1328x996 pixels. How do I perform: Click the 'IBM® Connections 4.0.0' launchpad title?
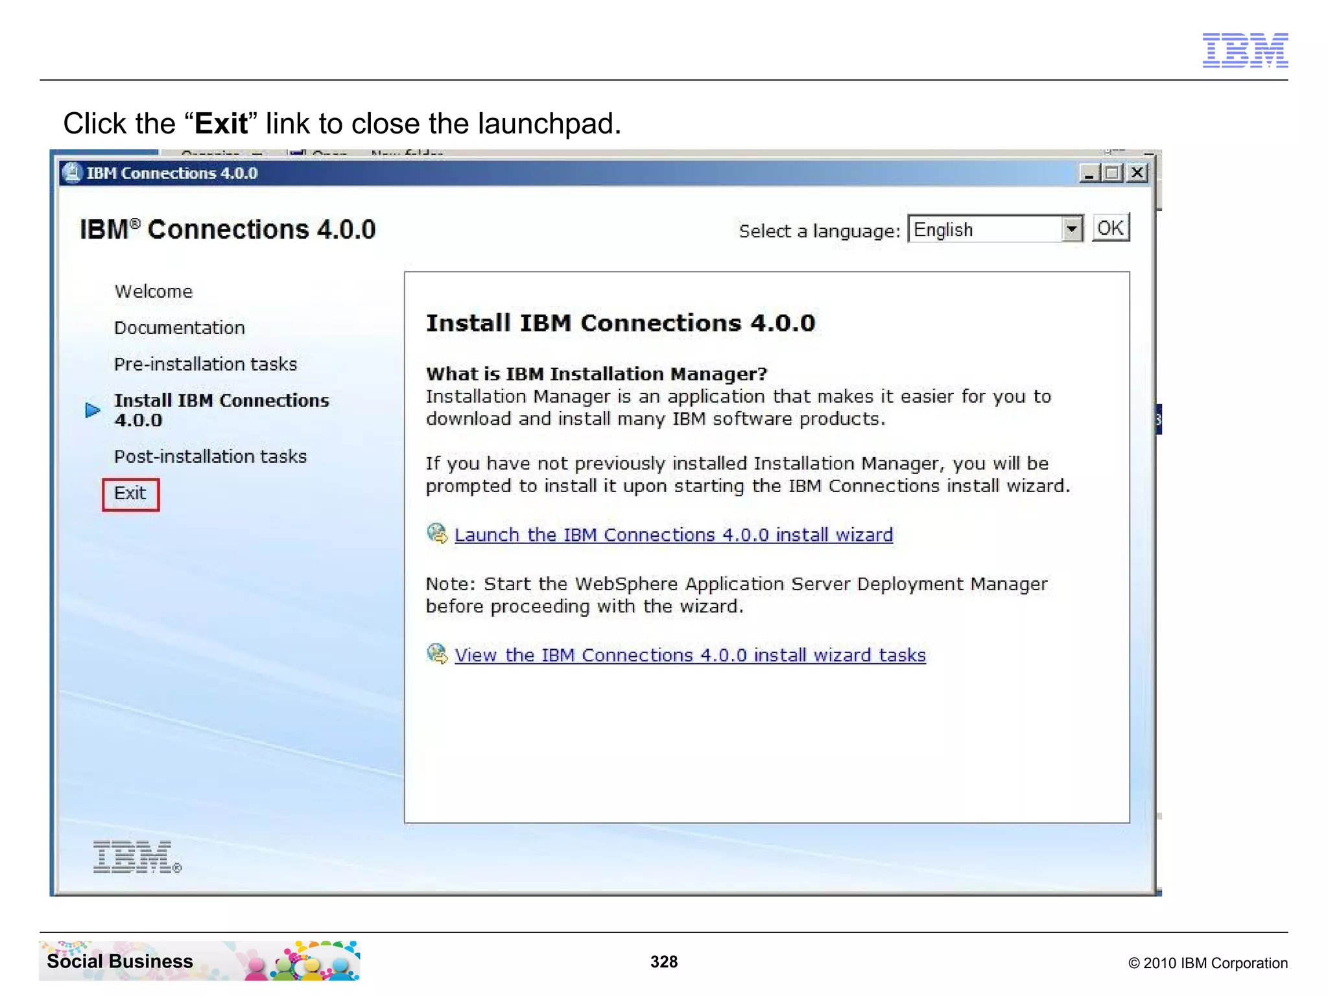pos(228,230)
